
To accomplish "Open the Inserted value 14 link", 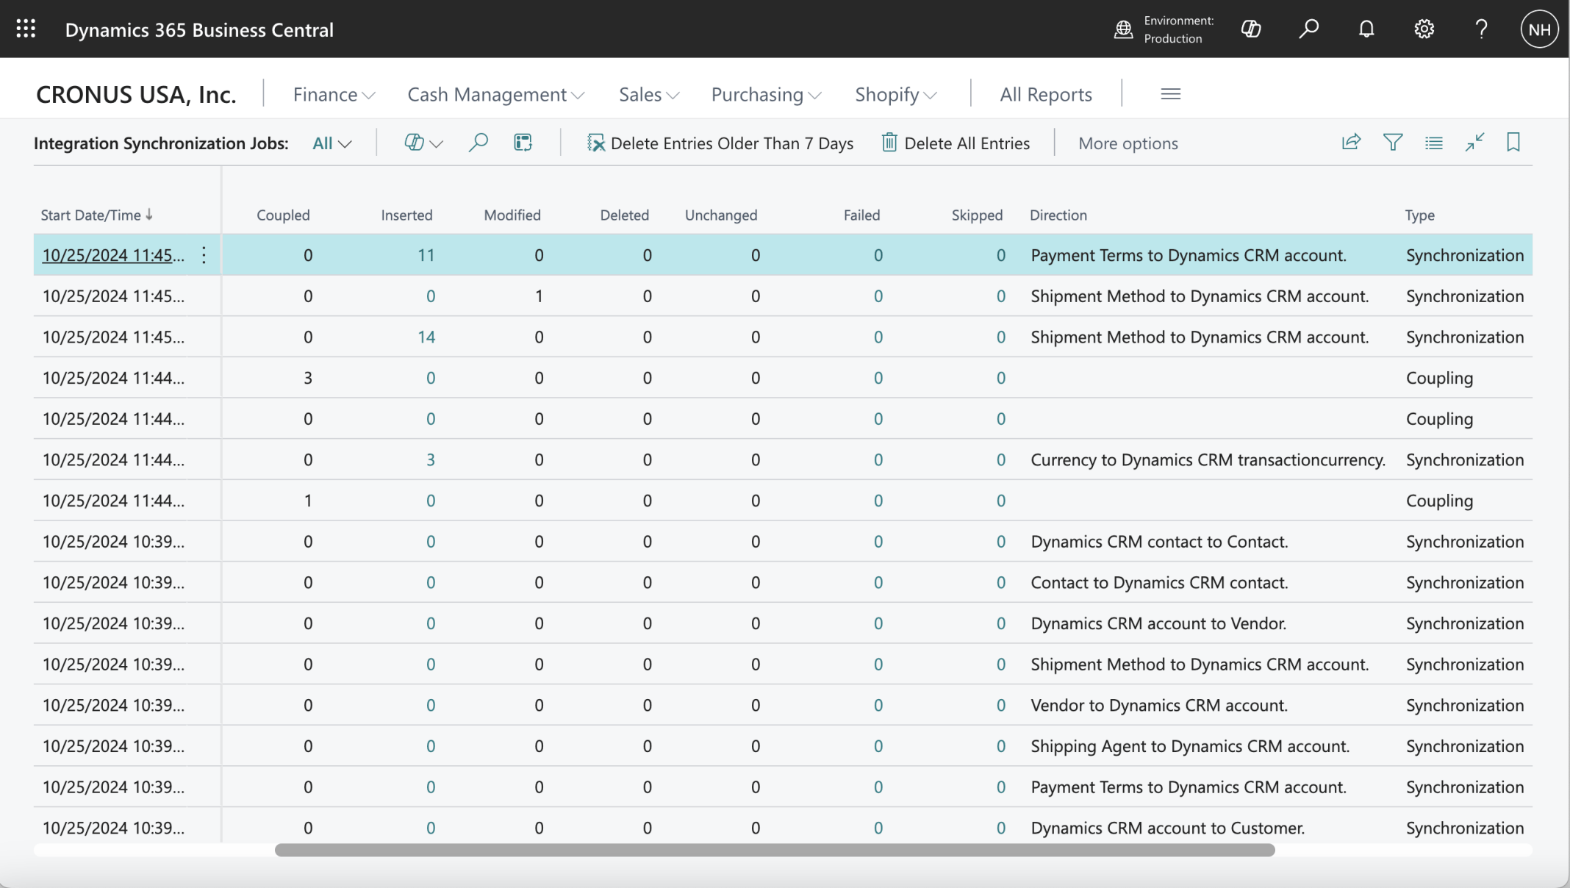I will pyautogui.click(x=426, y=337).
